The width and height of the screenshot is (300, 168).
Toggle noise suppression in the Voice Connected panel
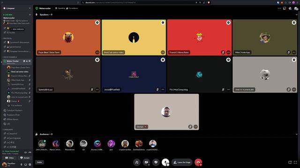pos(26,152)
